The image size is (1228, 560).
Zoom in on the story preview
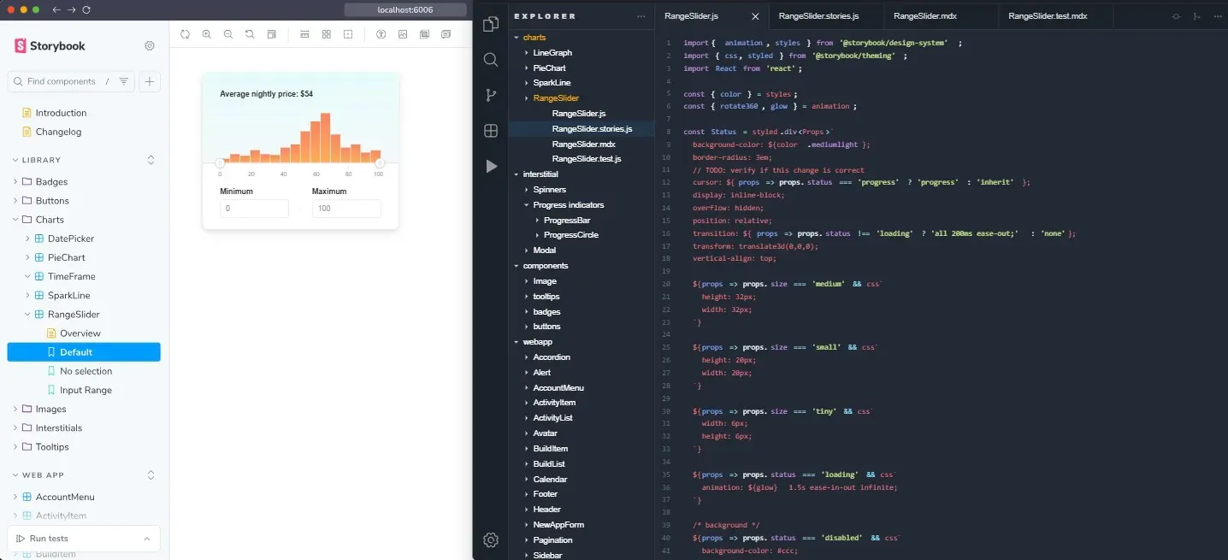[206, 34]
